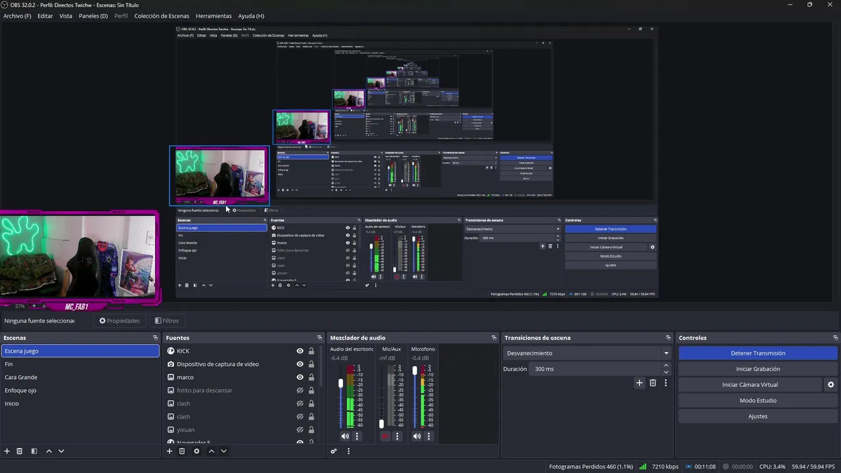The height and width of the screenshot is (473, 841).
Task: Toggle the lock on fotito para descansar
Action: pyautogui.click(x=311, y=390)
